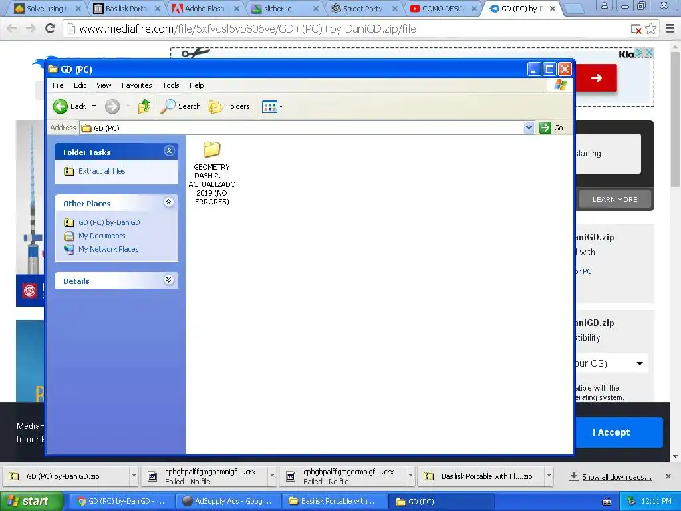This screenshot has height=511, width=681.
Task: Click the AdChoices icon on ad
Action: [639, 53]
